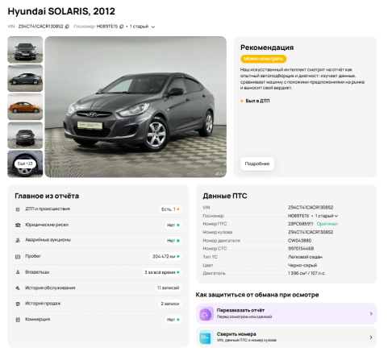This screenshot has width=392, height=360.
Task: Open the gray side view car thumbnail
Action: pyautogui.click(x=25, y=78)
